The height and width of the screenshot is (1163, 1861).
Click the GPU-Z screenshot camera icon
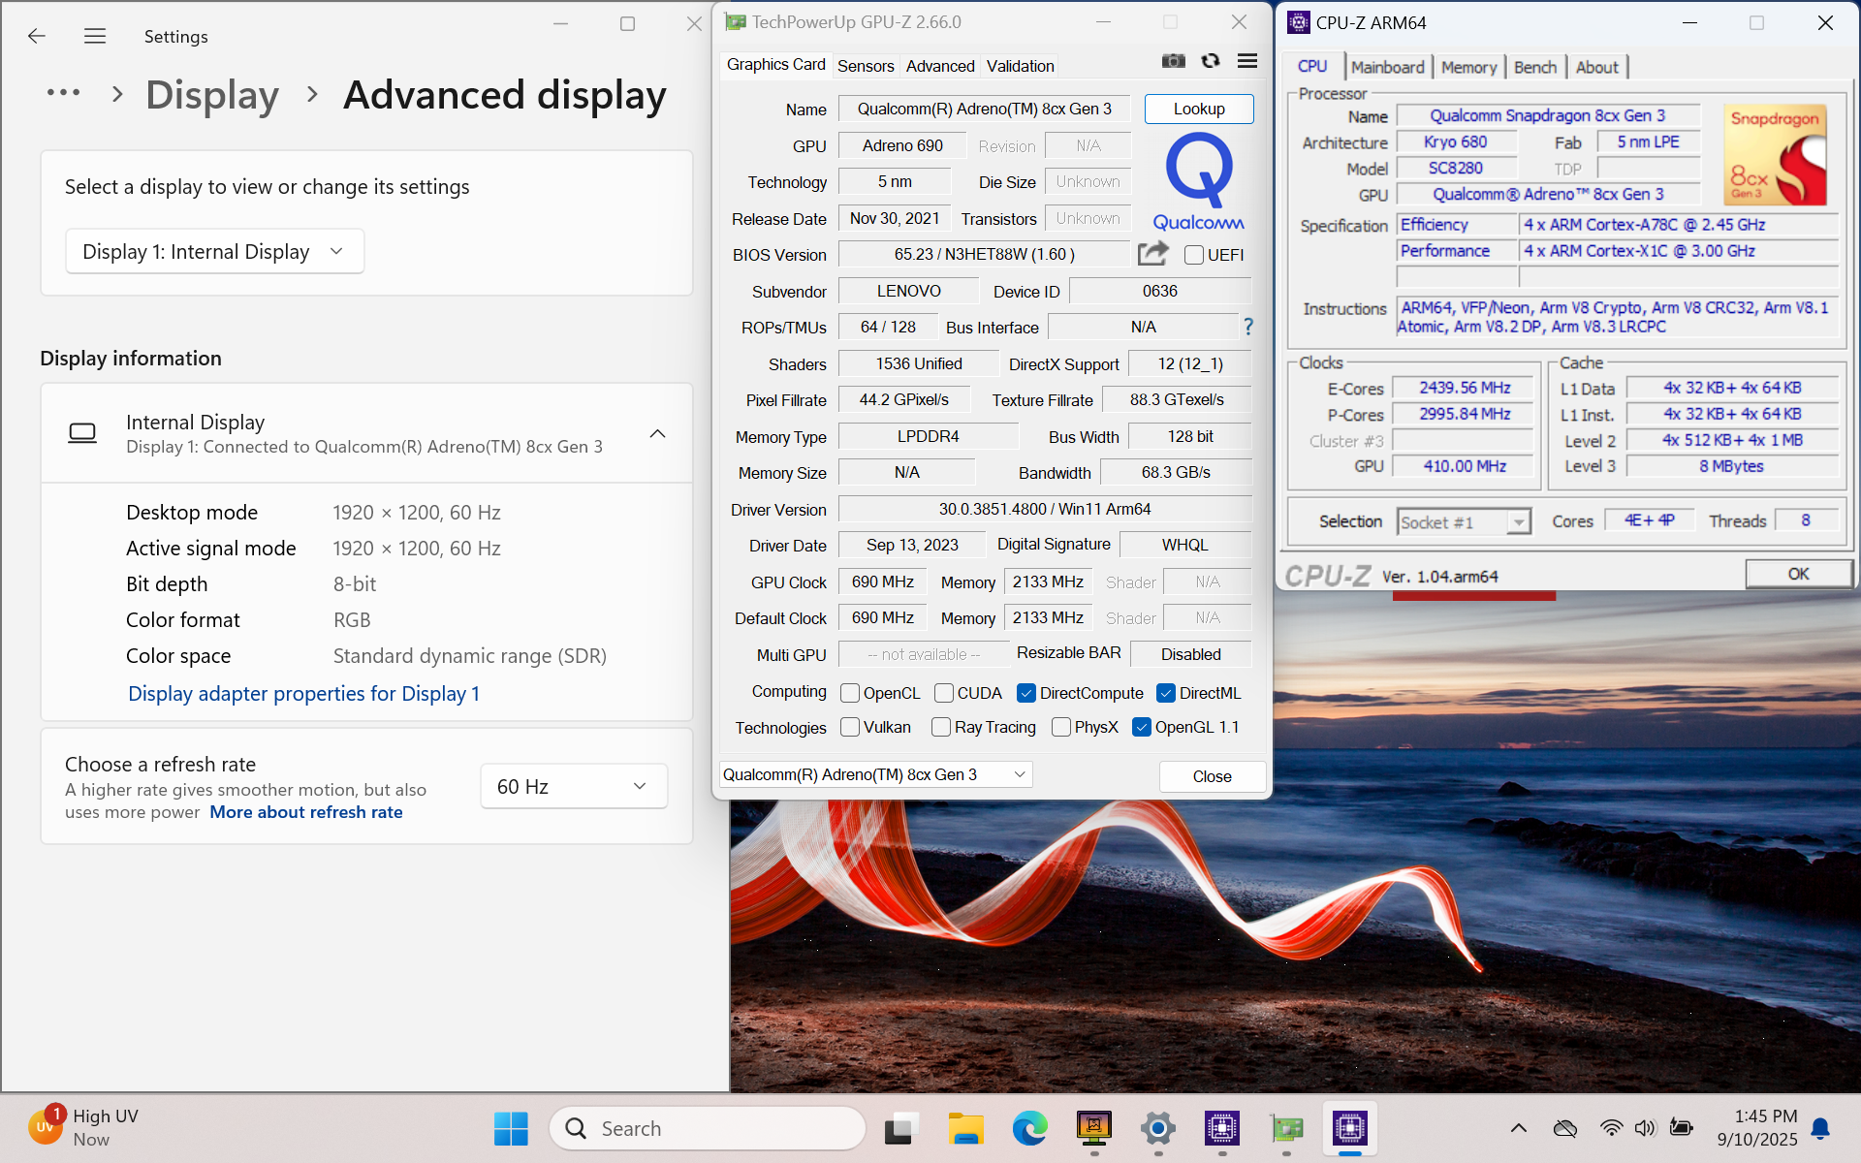coord(1173,61)
